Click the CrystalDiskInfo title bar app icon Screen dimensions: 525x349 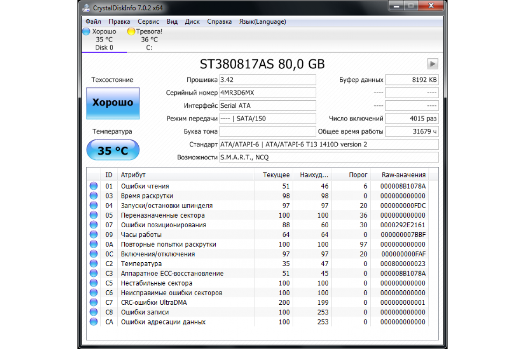(85, 8)
